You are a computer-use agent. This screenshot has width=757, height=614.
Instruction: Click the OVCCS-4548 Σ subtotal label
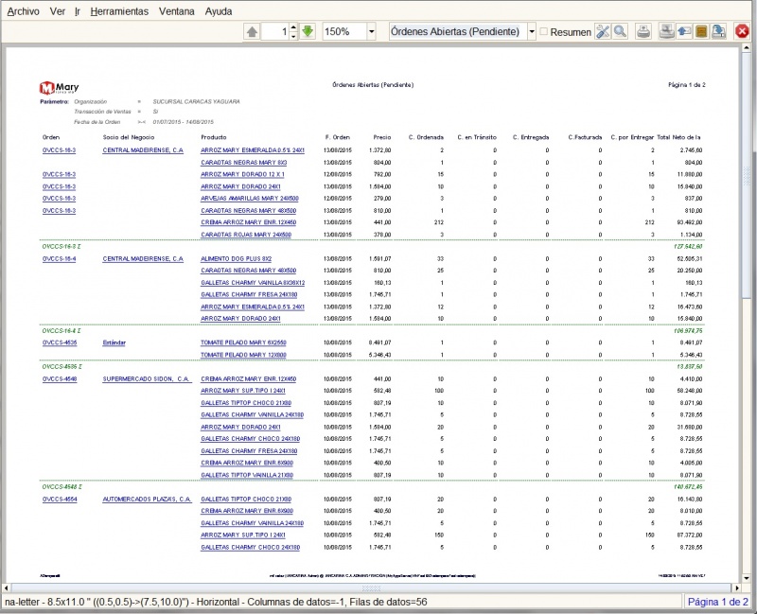[x=62, y=487]
